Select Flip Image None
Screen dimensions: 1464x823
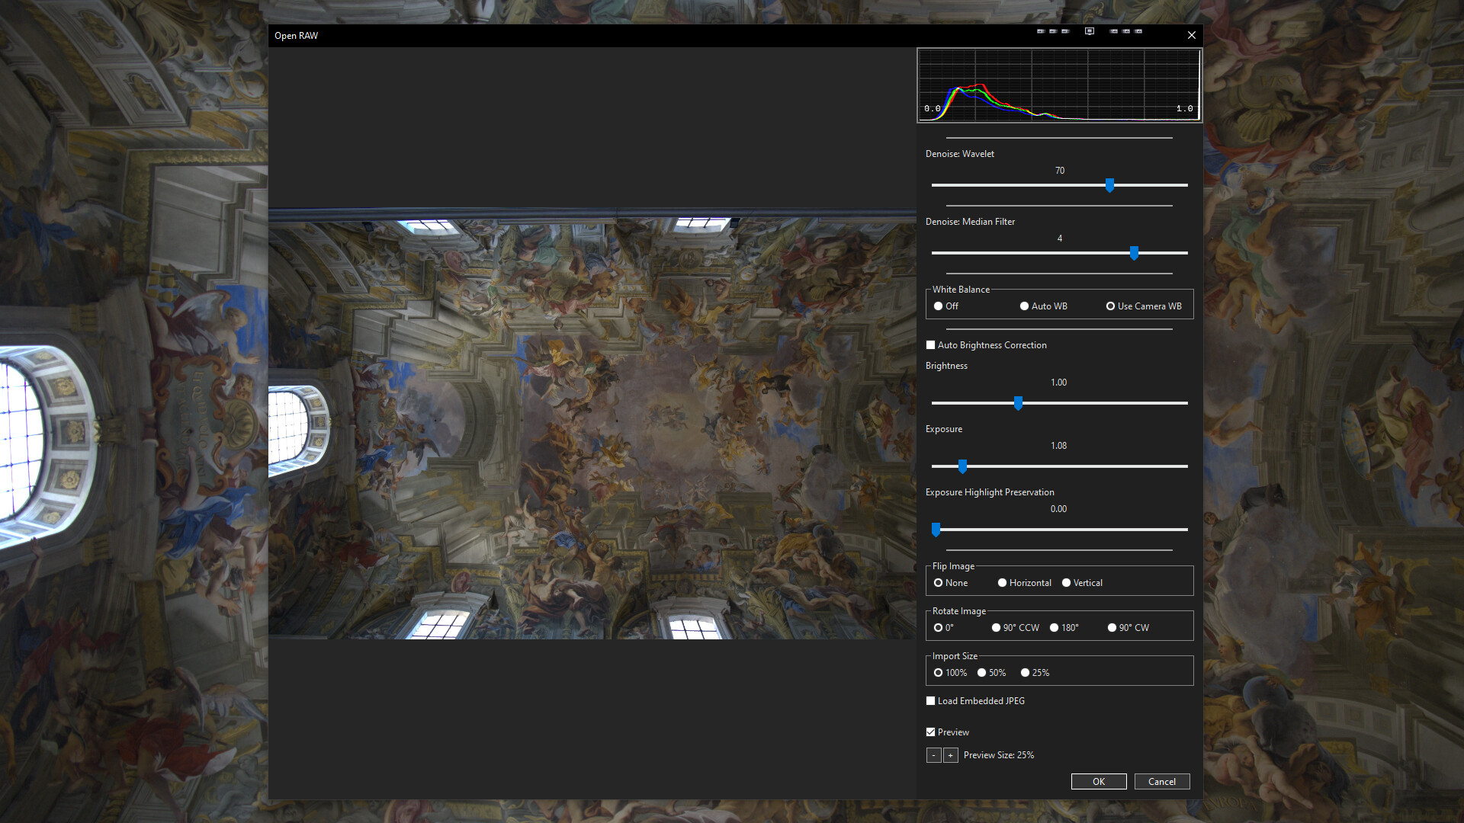950,583
